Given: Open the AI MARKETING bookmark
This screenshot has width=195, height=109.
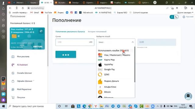Looking at the screenshot, I should point(103,12).
